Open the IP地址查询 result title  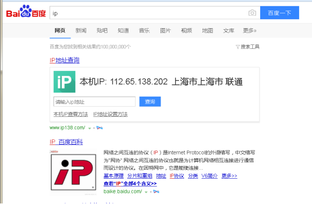[x=65, y=60]
